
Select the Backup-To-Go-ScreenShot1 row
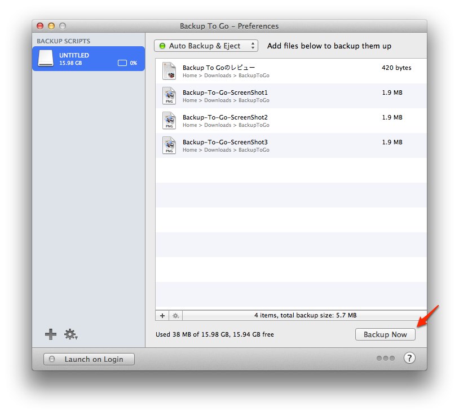click(x=291, y=96)
